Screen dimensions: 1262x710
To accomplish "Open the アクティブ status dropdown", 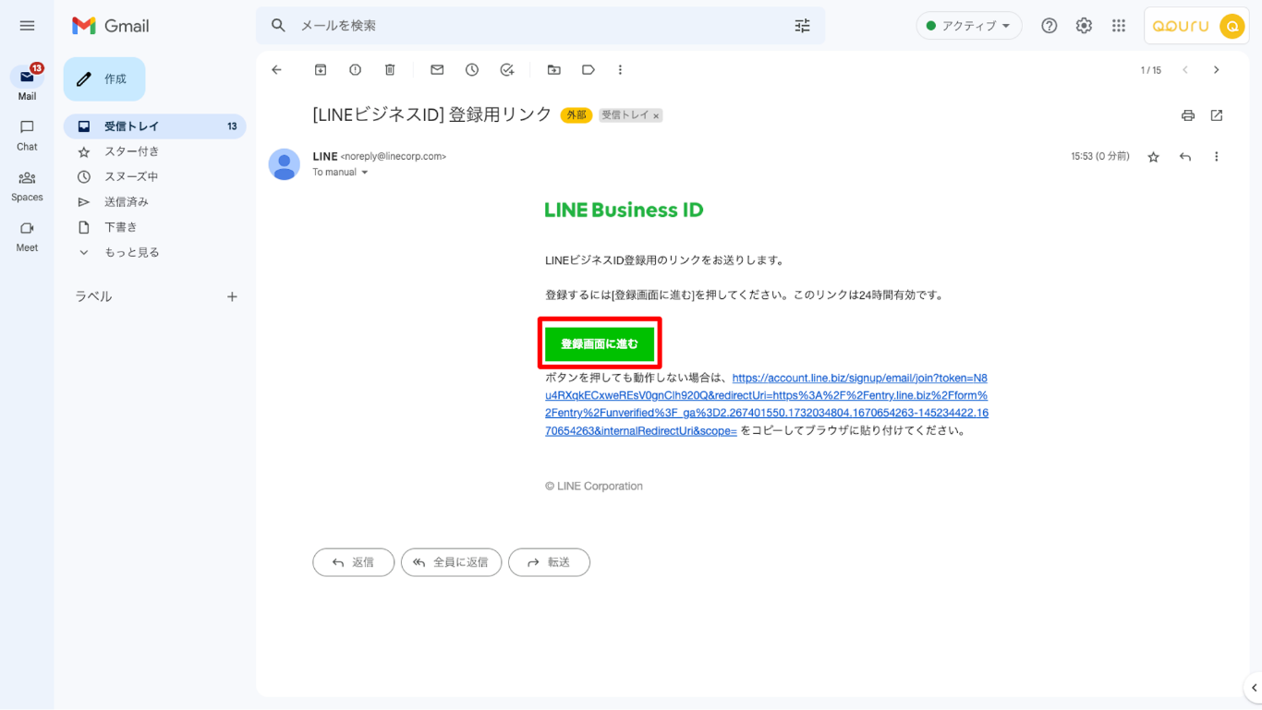I will click(x=968, y=26).
